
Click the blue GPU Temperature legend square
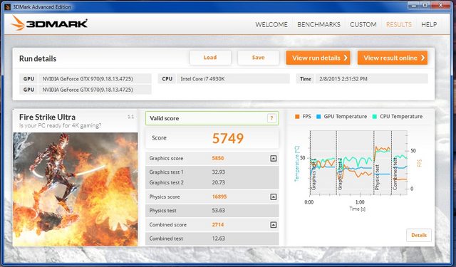pos(318,117)
